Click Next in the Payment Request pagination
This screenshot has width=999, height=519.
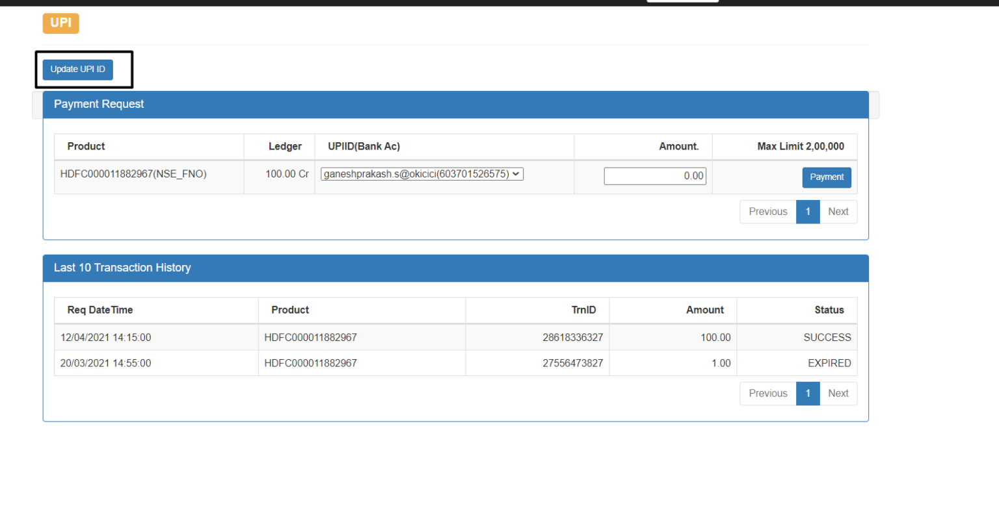tap(838, 211)
